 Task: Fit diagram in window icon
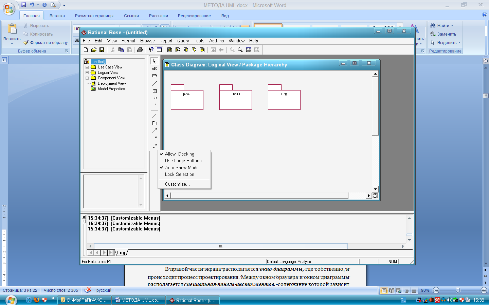[x=249, y=50]
